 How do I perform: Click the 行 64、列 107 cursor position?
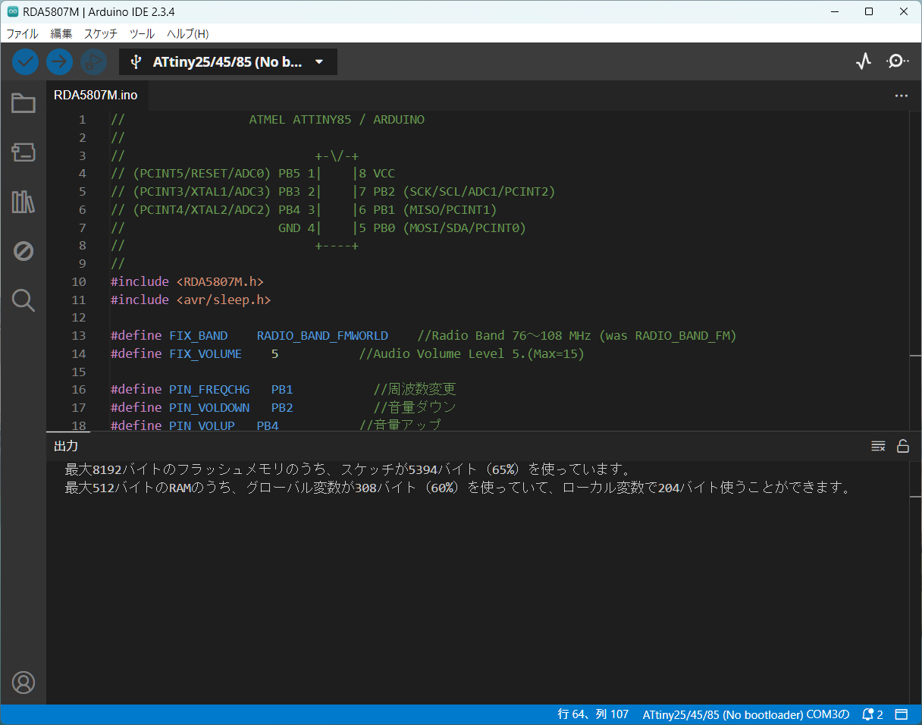click(593, 714)
